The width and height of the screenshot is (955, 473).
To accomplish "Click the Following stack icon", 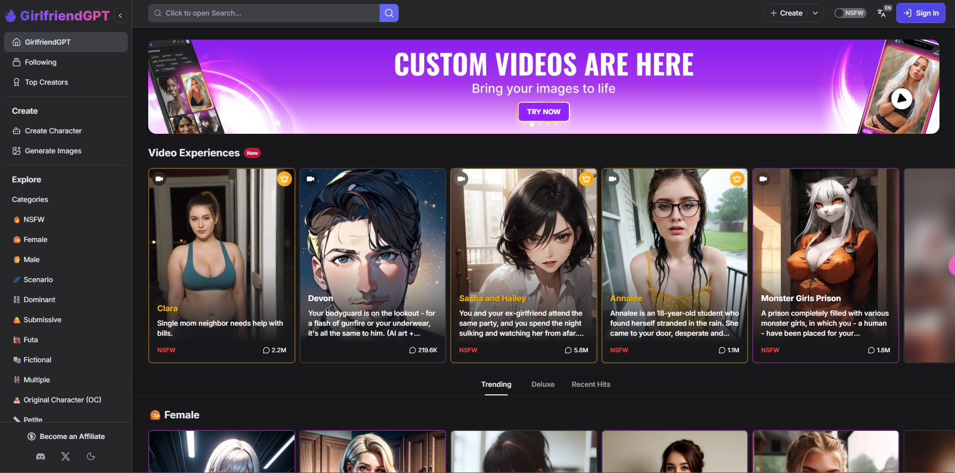I will pos(17,62).
